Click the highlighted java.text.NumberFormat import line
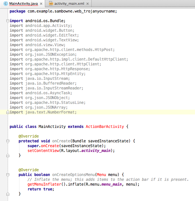The width and height of the screenshot is (195, 201). (43, 112)
